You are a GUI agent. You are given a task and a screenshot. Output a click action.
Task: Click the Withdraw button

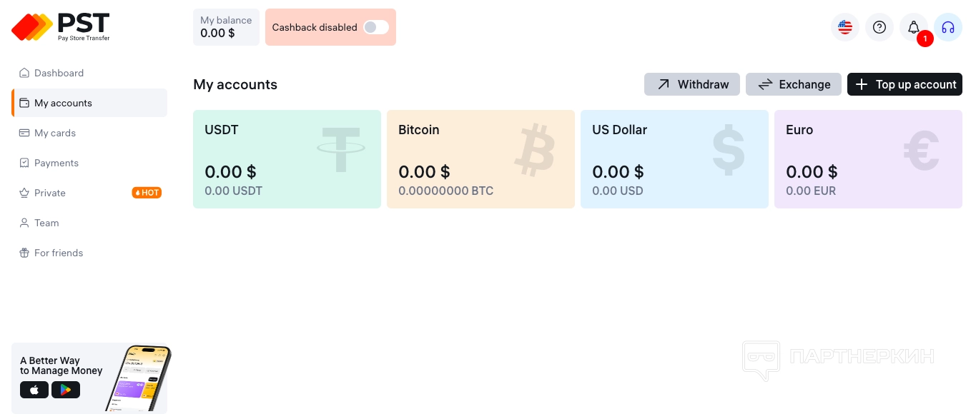coord(692,84)
